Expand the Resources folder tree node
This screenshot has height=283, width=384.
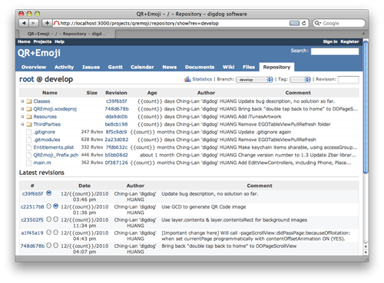click(22, 117)
